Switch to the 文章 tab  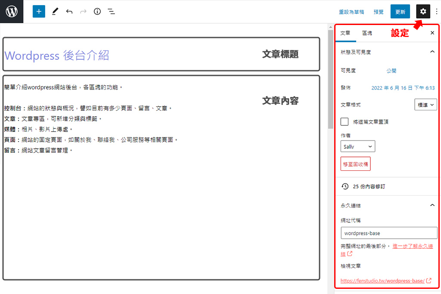pos(345,33)
